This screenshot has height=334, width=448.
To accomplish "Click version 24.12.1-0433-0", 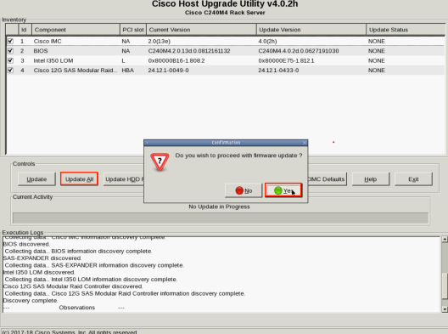I will pos(278,71).
